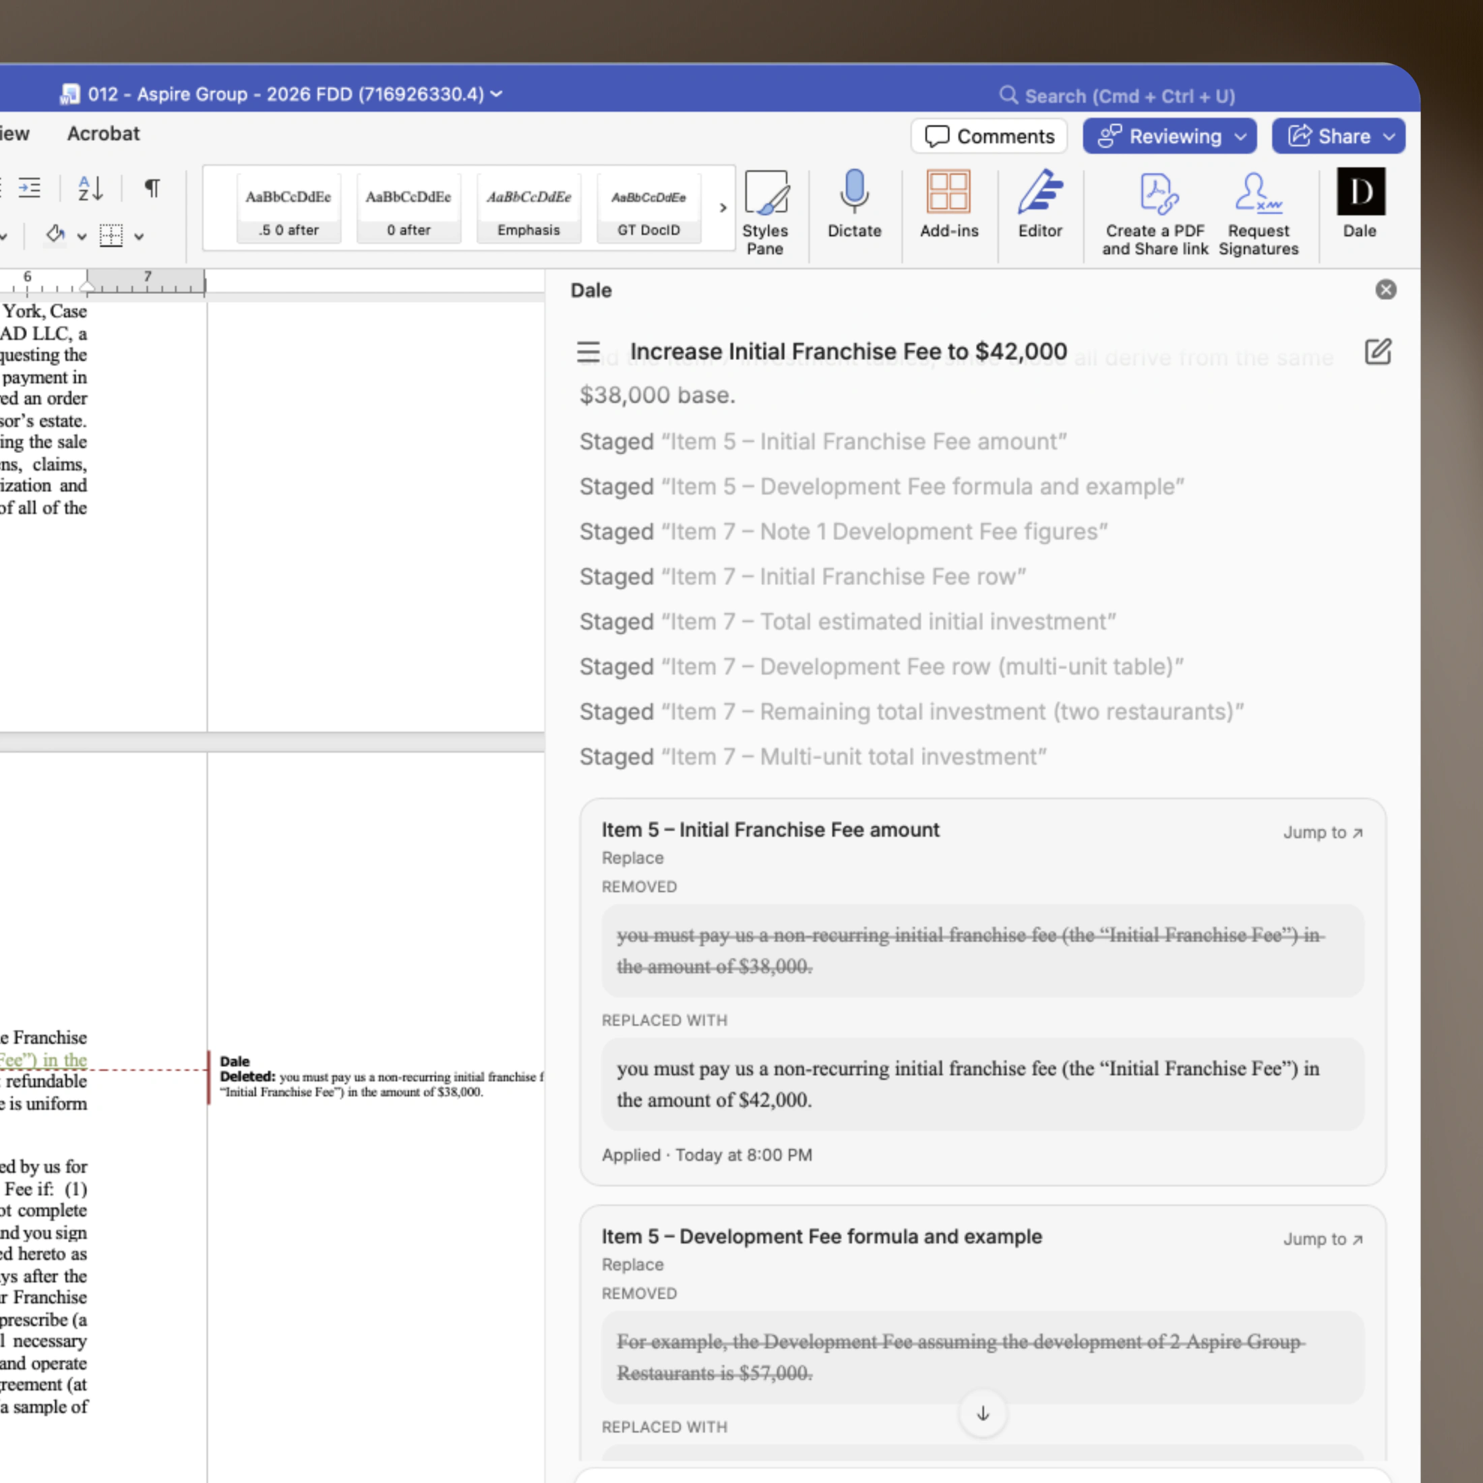Image resolution: width=1483 pixels, height=1483 pixels.
Task: Start Dictate with the microphone icon
Action: [x=853, y=204]
